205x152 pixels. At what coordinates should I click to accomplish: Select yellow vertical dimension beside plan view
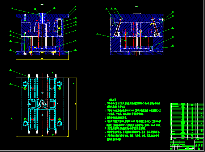click(x=76, y=104)
